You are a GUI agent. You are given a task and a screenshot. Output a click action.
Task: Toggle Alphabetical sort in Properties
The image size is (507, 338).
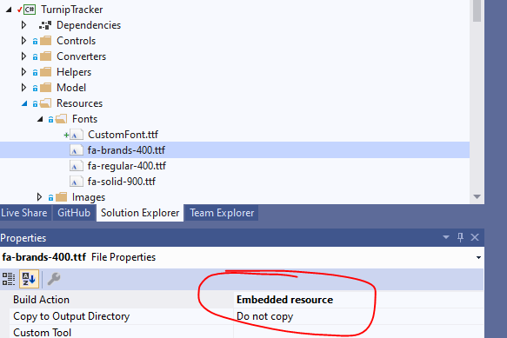click(29, 279)
